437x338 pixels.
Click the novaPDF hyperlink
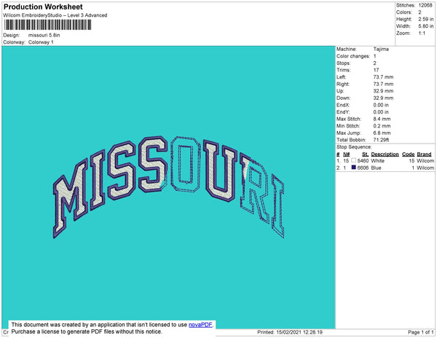tap(200, 325)
